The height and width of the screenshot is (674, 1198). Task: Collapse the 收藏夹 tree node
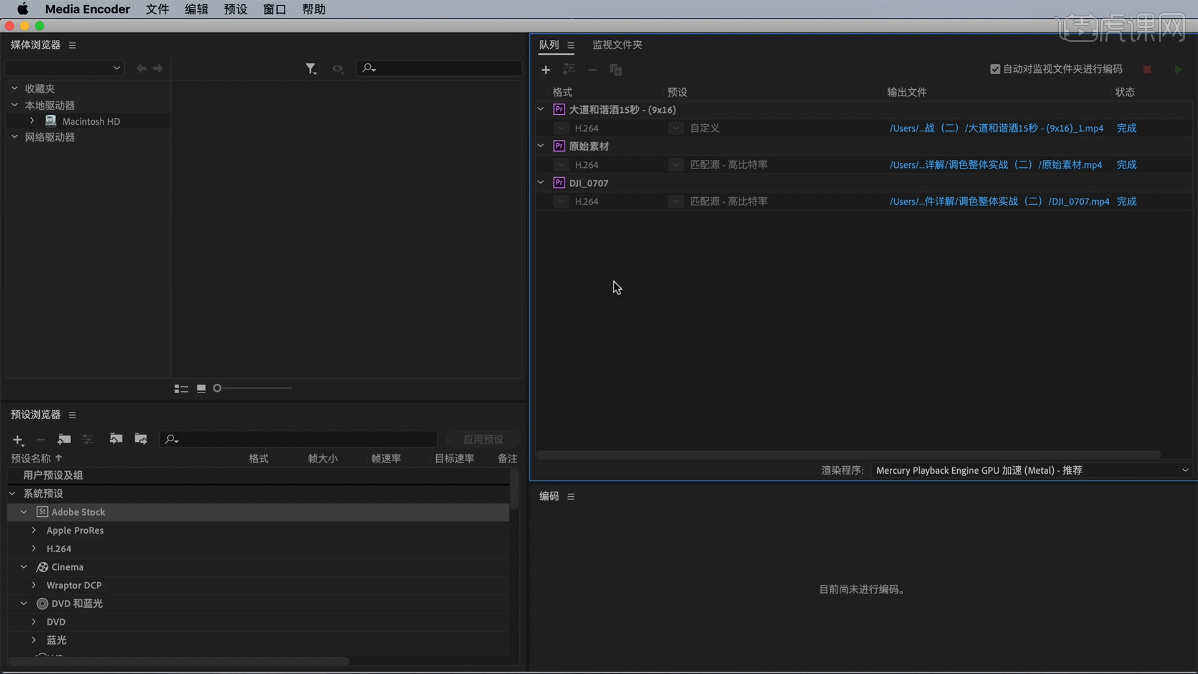point(14,89)
